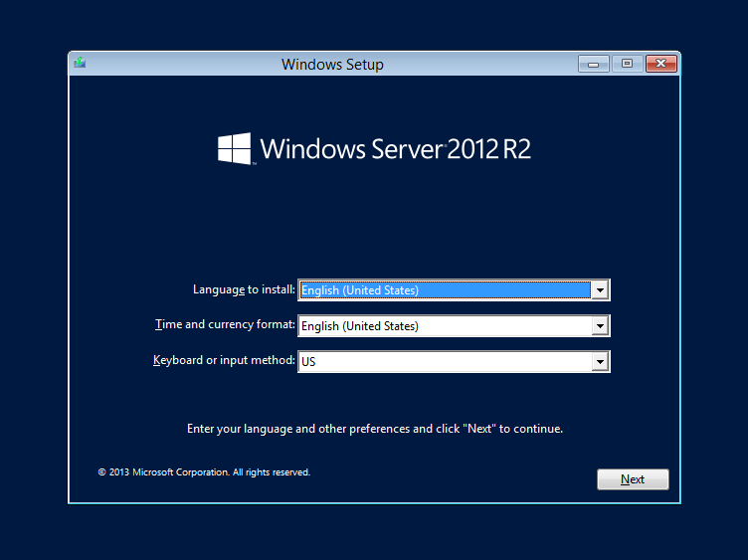Click the "Keyboard or input method" label
The width and height of the screenshot is (748, 560).
pyautogui.click(x=224, y=361)
